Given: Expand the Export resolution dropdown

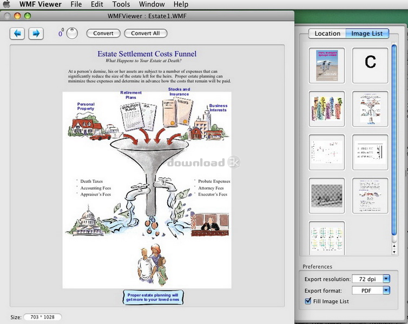Looking at the screenshot, I should tap(386, 279).
